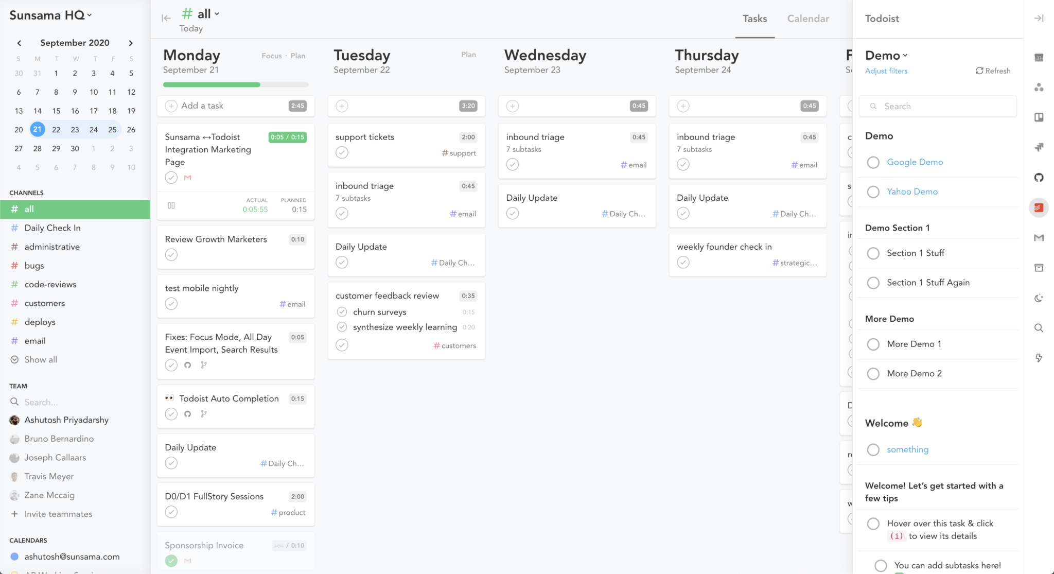1054x574 pixels.
Task: Open the Gmail integration icon
Action: [1039, 238]
